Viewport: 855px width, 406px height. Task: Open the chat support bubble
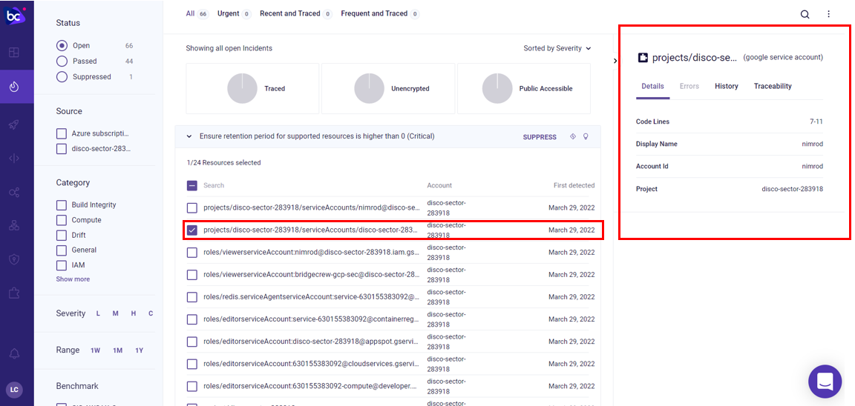pyautogui.click(x=825, y=382)
